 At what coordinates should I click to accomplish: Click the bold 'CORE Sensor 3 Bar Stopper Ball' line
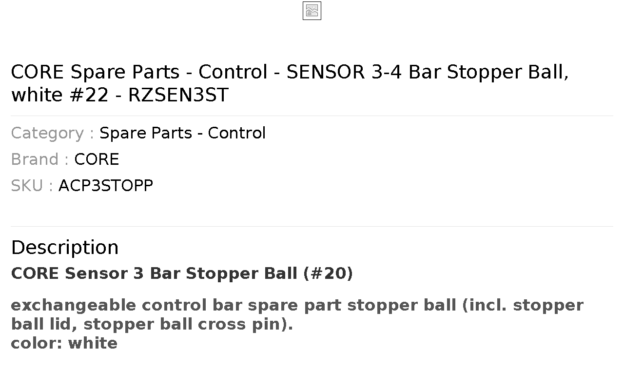pos(182,273)
